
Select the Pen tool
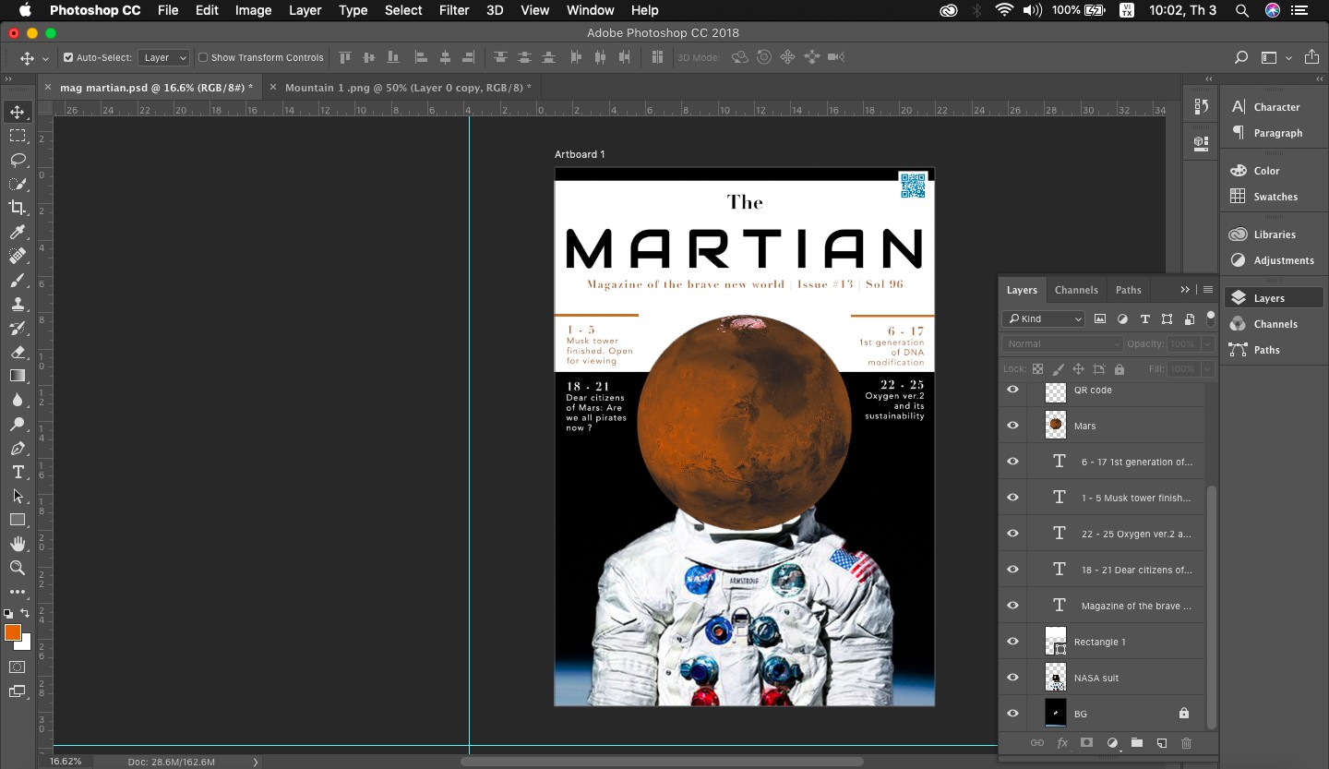tap(18, 448)
